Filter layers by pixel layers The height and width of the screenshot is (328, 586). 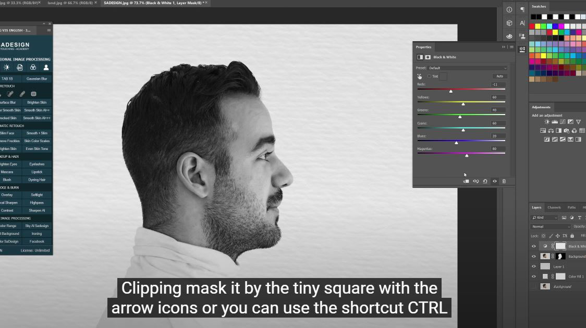[x=564, y=218]
